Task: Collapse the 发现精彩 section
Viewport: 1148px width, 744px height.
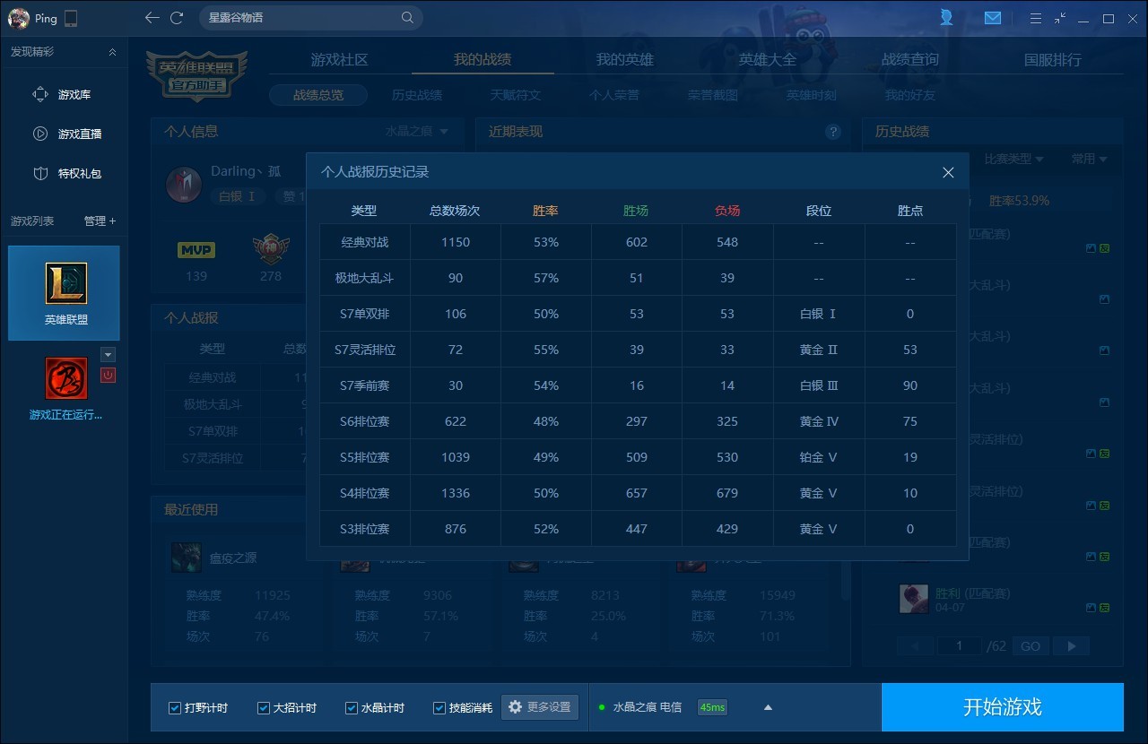Action: pos(112,52)
